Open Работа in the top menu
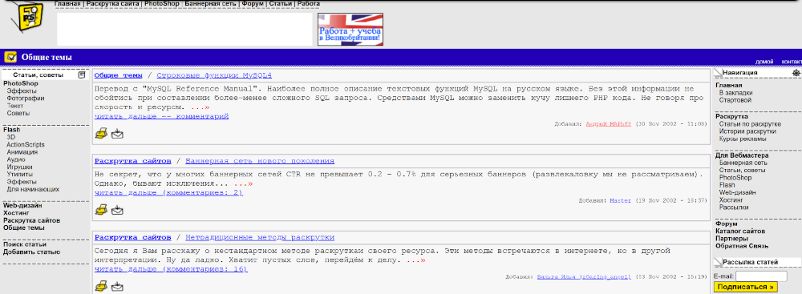 pos(309,3)
